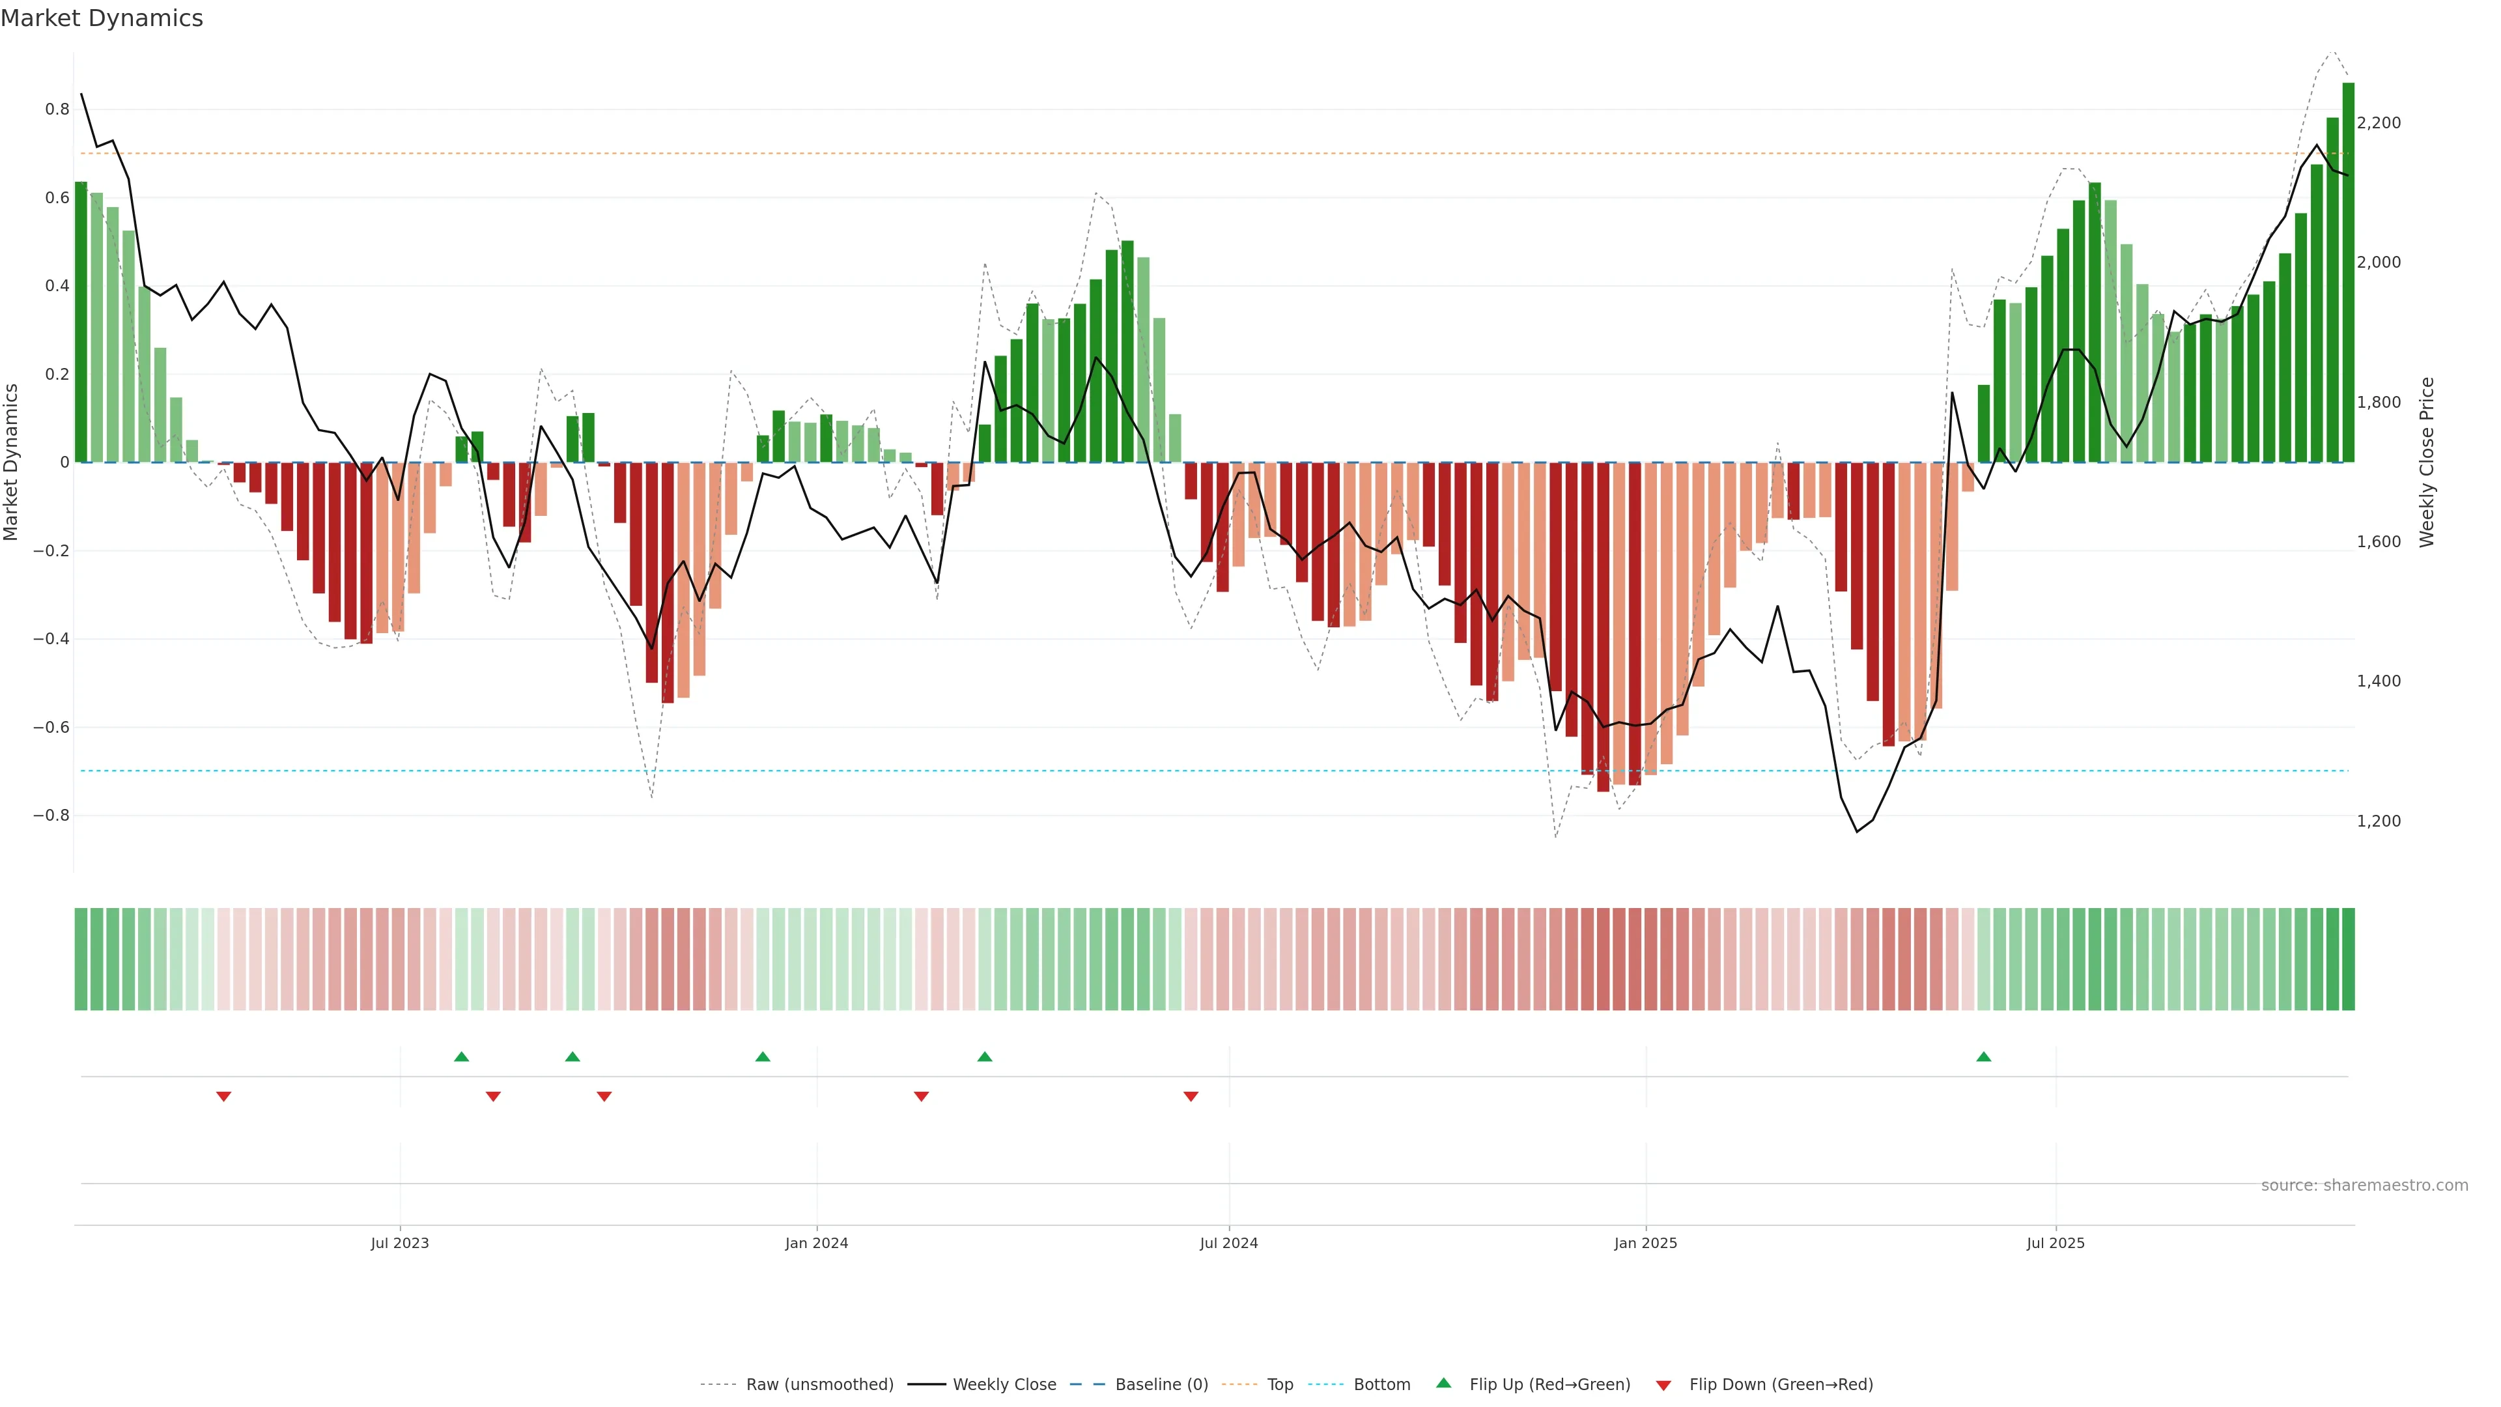Click the Jan 2025 x-axis label
The height and width of the screenshot is (1407, 2501).
click(1645, 1243)
